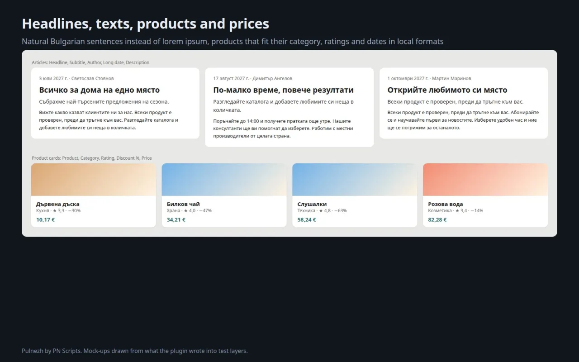Open the Билков чай product image

point(224,180)
